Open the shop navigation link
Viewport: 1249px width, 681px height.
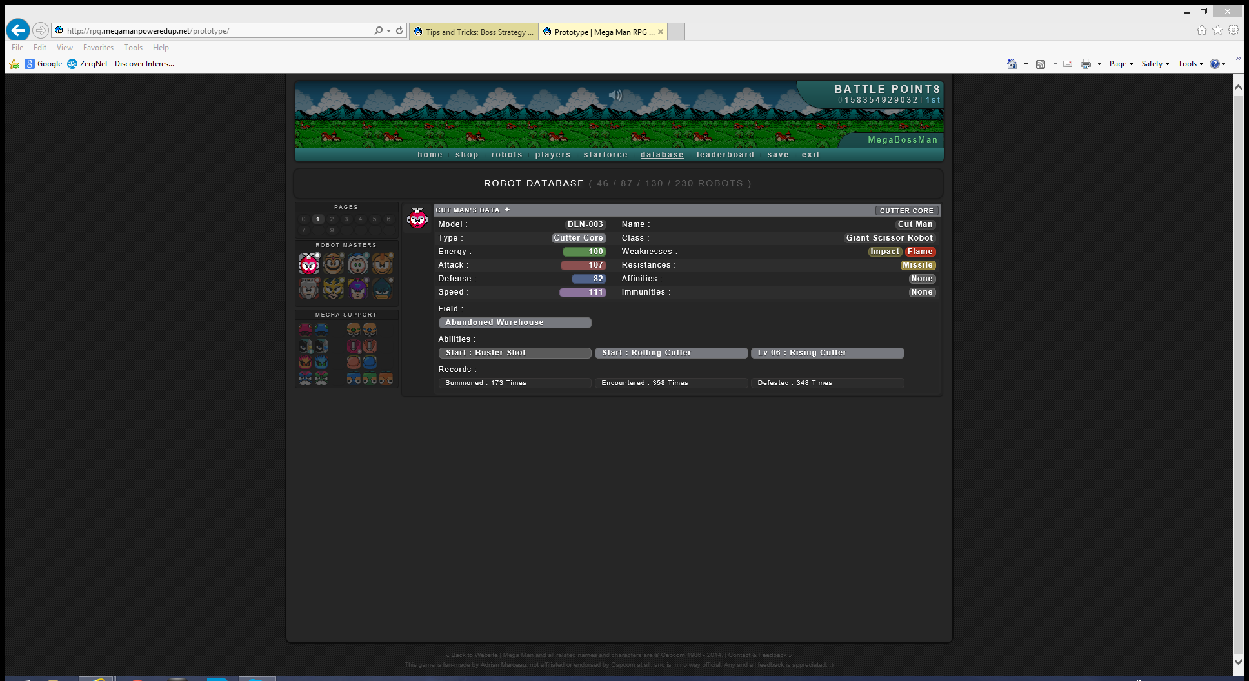pos(467,155)
